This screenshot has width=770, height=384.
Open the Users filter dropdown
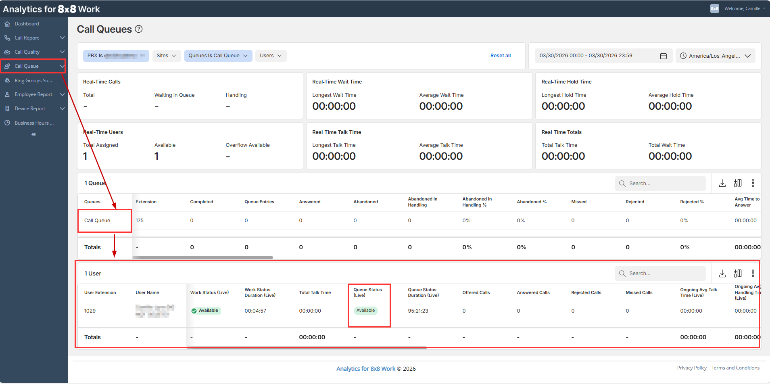coord(271,56)
